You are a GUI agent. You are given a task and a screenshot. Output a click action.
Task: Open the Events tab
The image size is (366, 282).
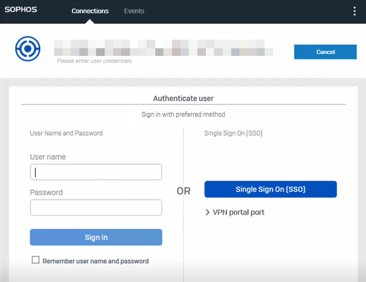click(134, 11)
